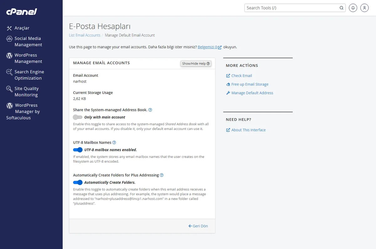
Task: Disable the UTF-8 mailbox names toggle
Action: point(78,150)
